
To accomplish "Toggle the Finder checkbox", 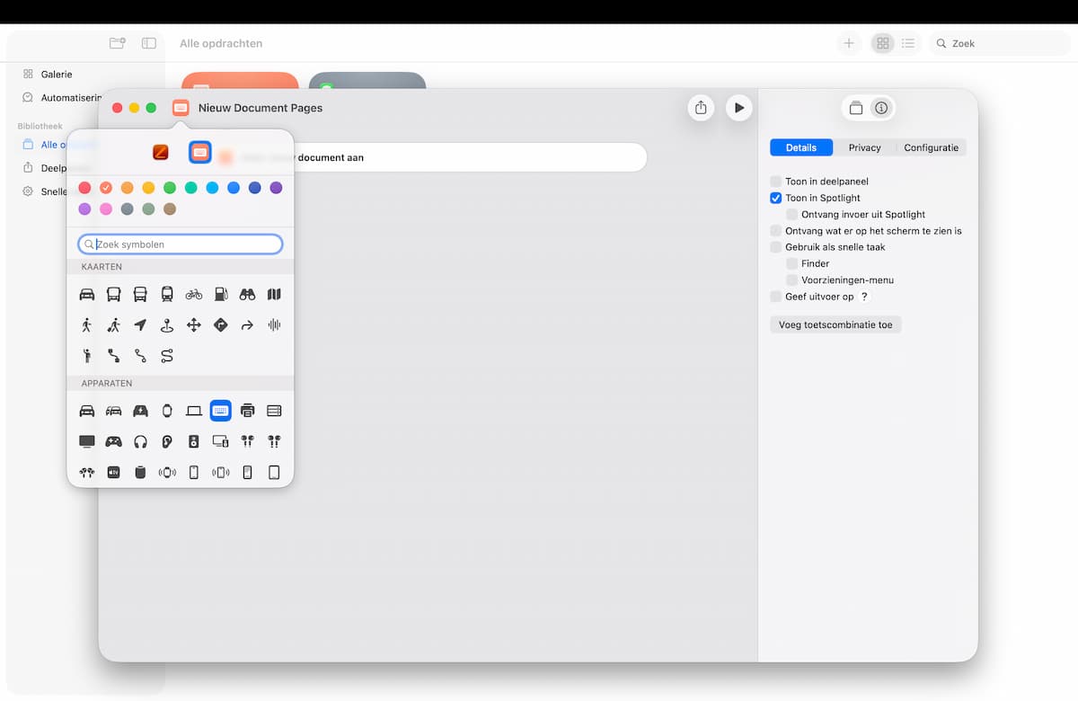I will 792,263.
